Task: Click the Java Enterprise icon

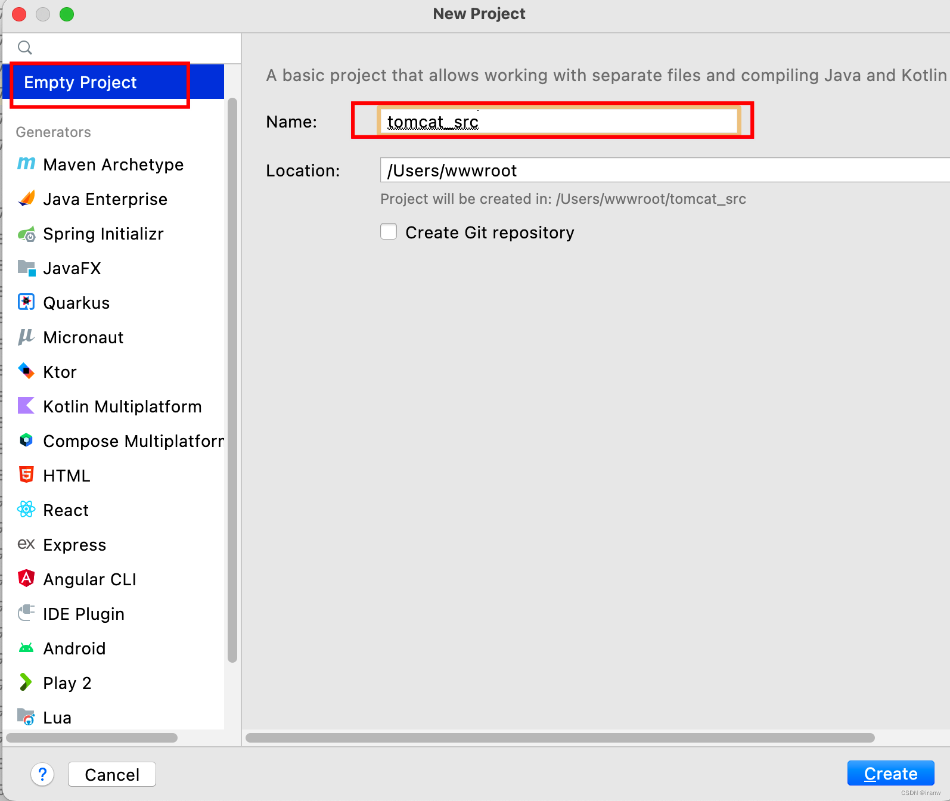Action: pos(26,198)
